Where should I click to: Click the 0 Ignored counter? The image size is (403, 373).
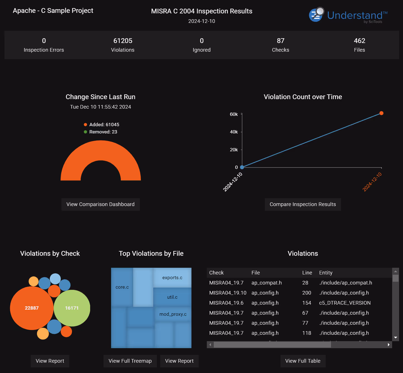201,45
